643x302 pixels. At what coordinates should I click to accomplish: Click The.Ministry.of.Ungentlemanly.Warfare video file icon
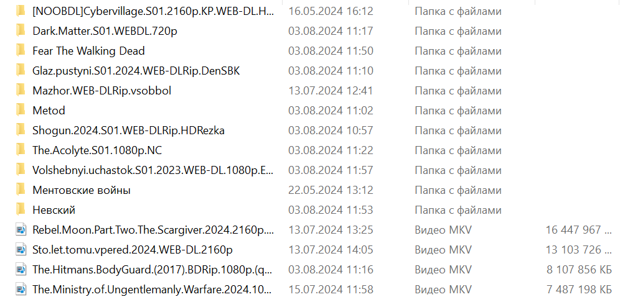[21, 290]
